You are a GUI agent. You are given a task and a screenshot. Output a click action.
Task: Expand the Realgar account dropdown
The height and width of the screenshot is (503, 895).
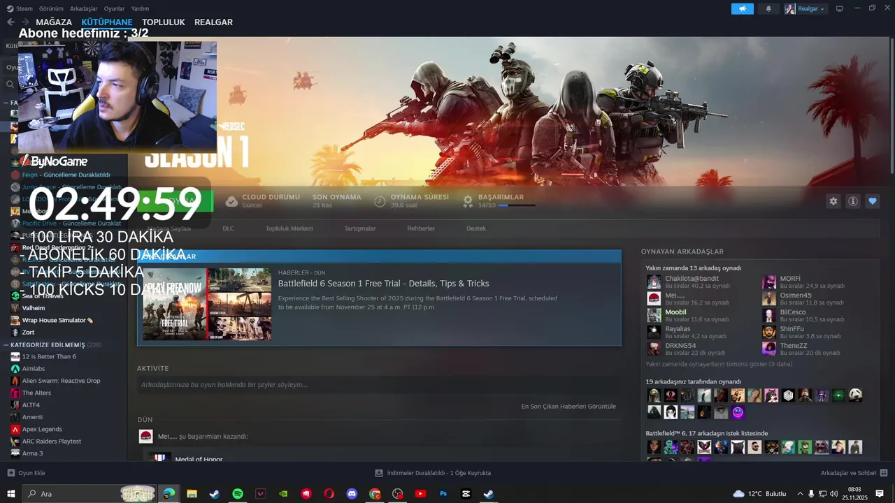[x=805, y=8]
